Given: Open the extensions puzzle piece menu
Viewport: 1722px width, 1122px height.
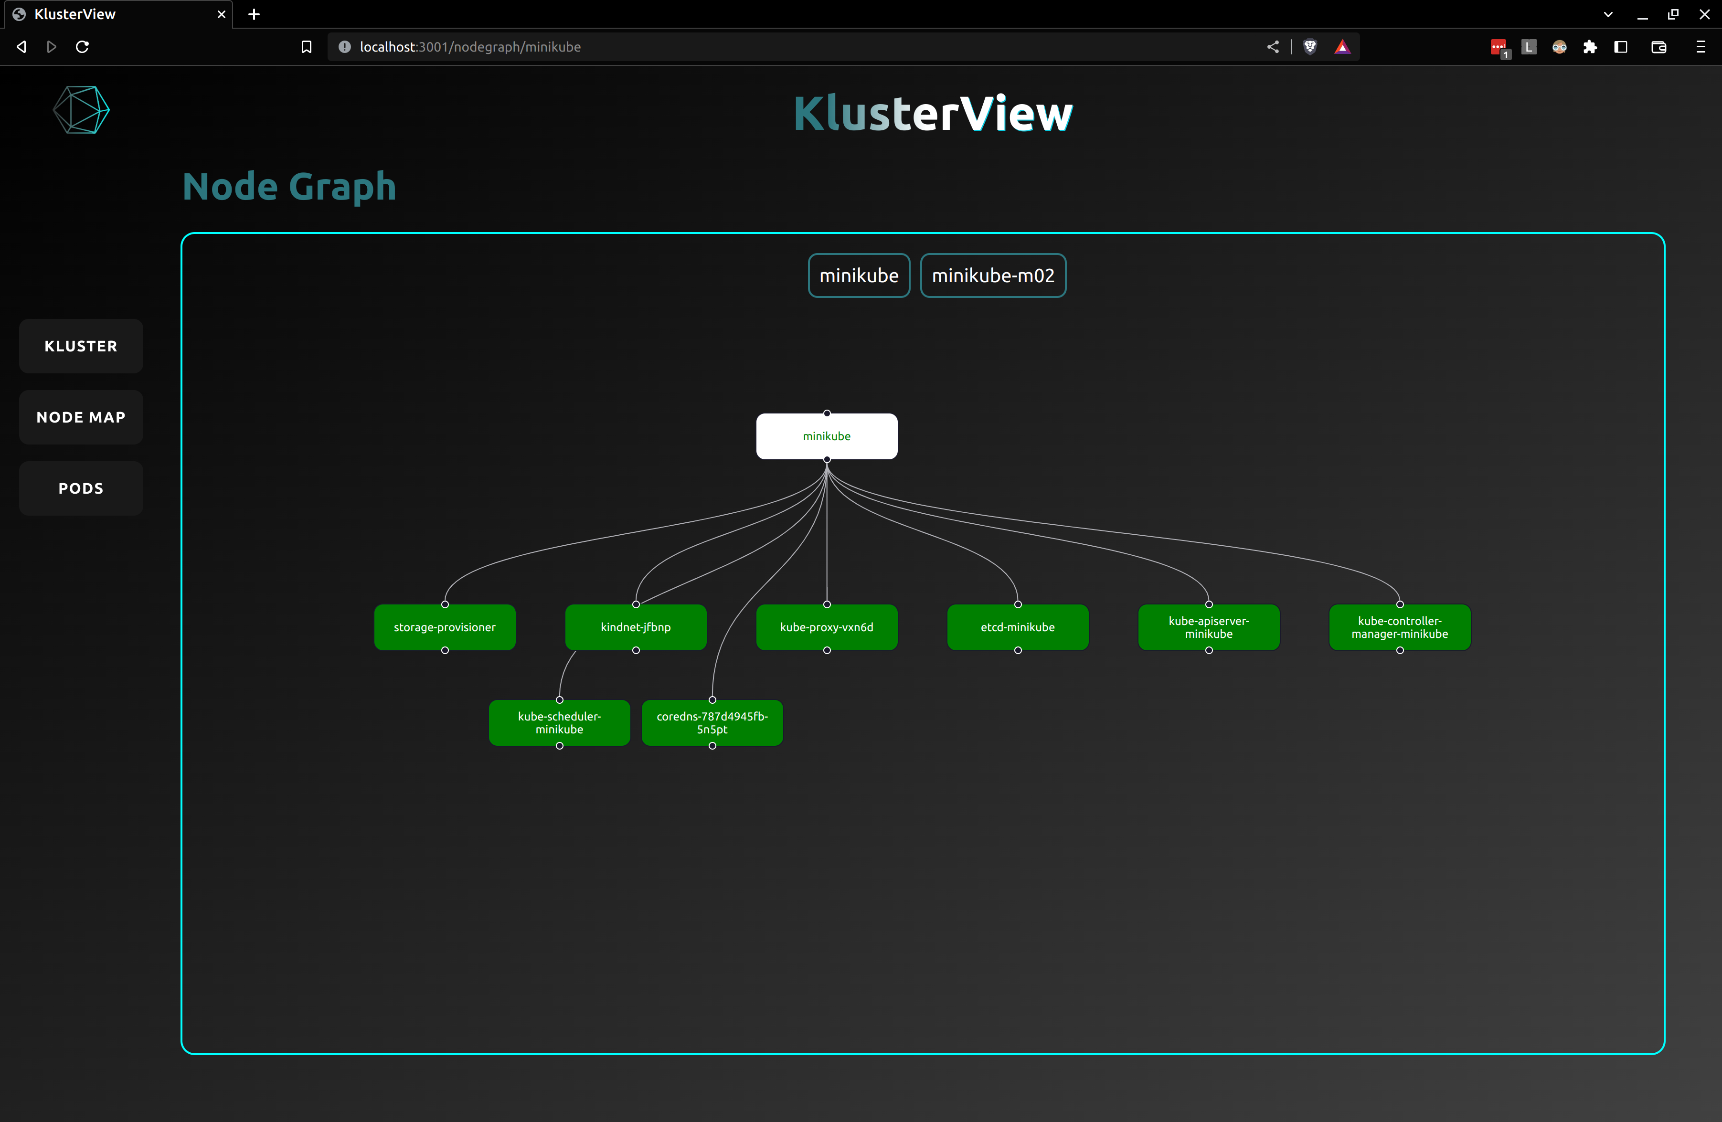Looking at the screenshot, I should coord(1590,47).
